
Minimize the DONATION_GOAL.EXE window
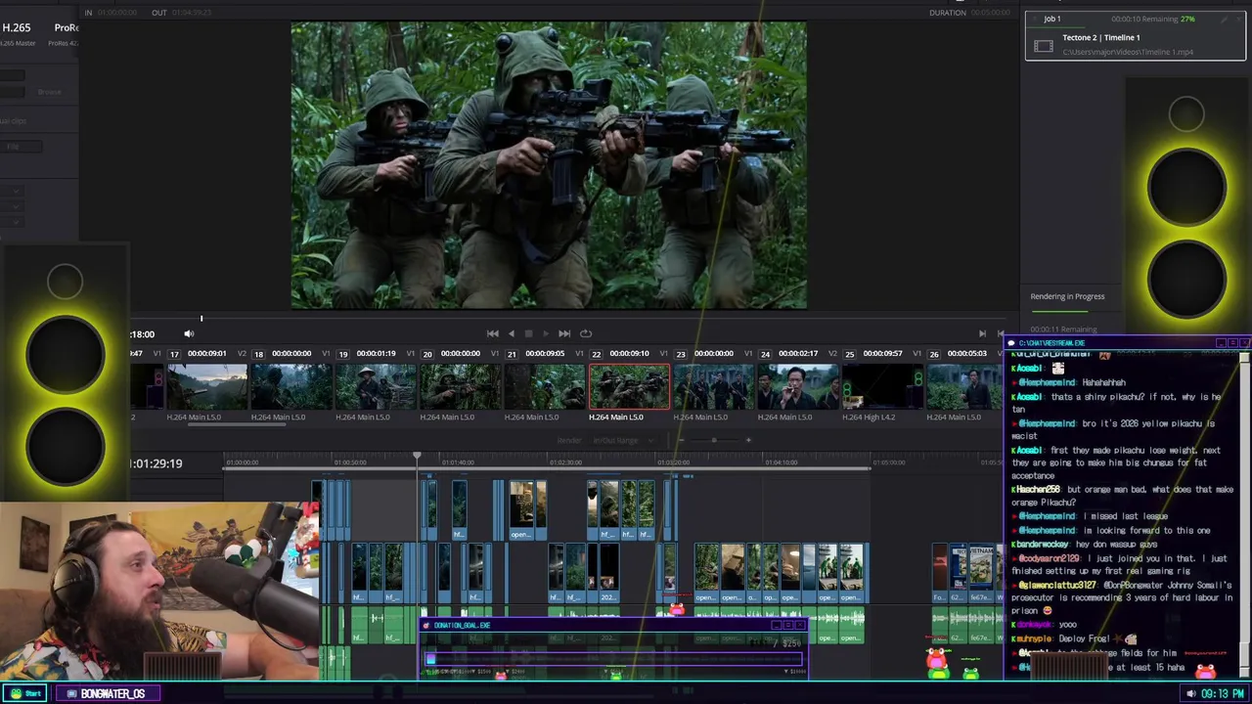[777, 625]
